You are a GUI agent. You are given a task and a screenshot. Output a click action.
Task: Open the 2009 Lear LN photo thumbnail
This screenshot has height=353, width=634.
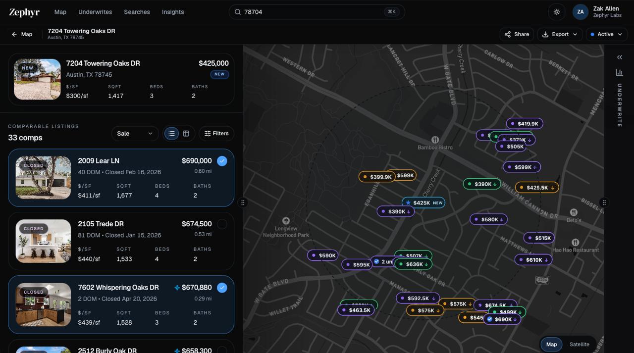[43, 178]
